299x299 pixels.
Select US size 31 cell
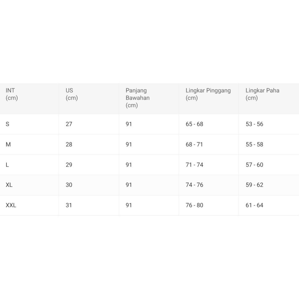pyautogui.click(x=69, y=205)
